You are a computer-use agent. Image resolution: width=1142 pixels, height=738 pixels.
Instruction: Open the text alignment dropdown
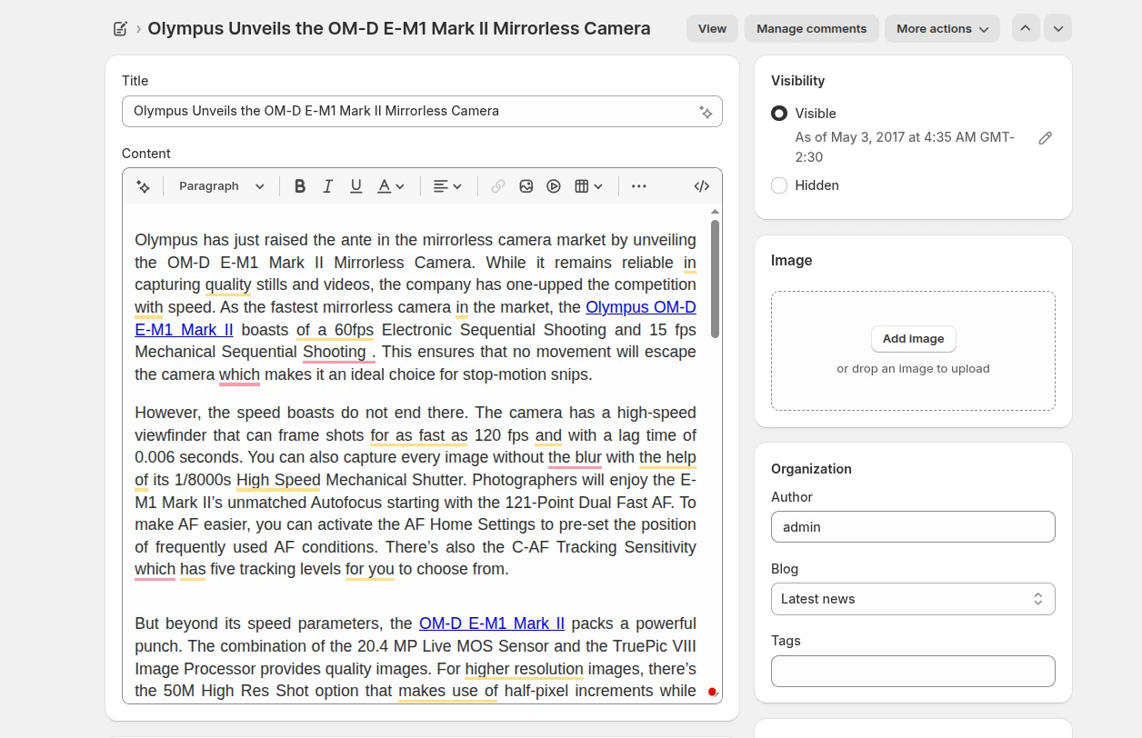[x=447, y=186]
